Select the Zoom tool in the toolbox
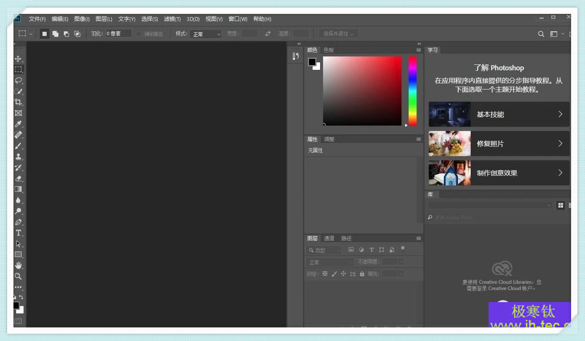Viewport: 585px width, 341px height. [18, 276]
